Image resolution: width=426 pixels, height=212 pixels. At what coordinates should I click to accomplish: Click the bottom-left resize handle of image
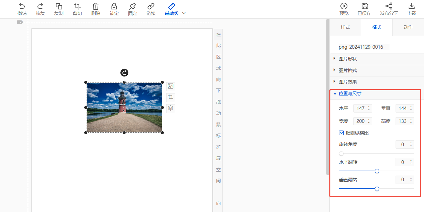(x=86, y=133)
